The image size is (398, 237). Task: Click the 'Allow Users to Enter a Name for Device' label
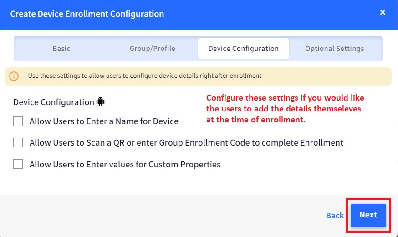tap(104, 121)
